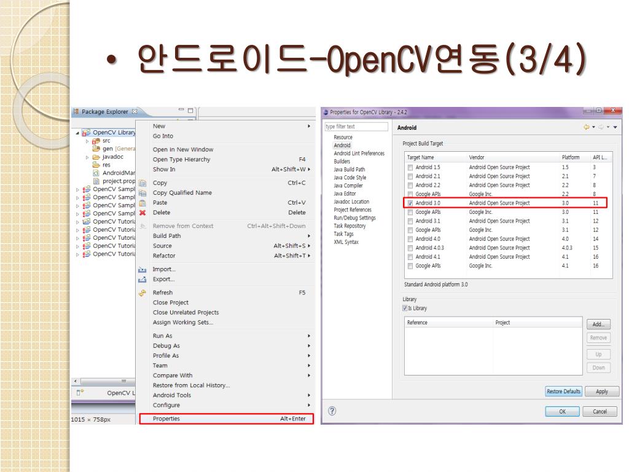Click the Restore Defaults button
This screenshot has height=472, width=629.
[x=563, y=391]
